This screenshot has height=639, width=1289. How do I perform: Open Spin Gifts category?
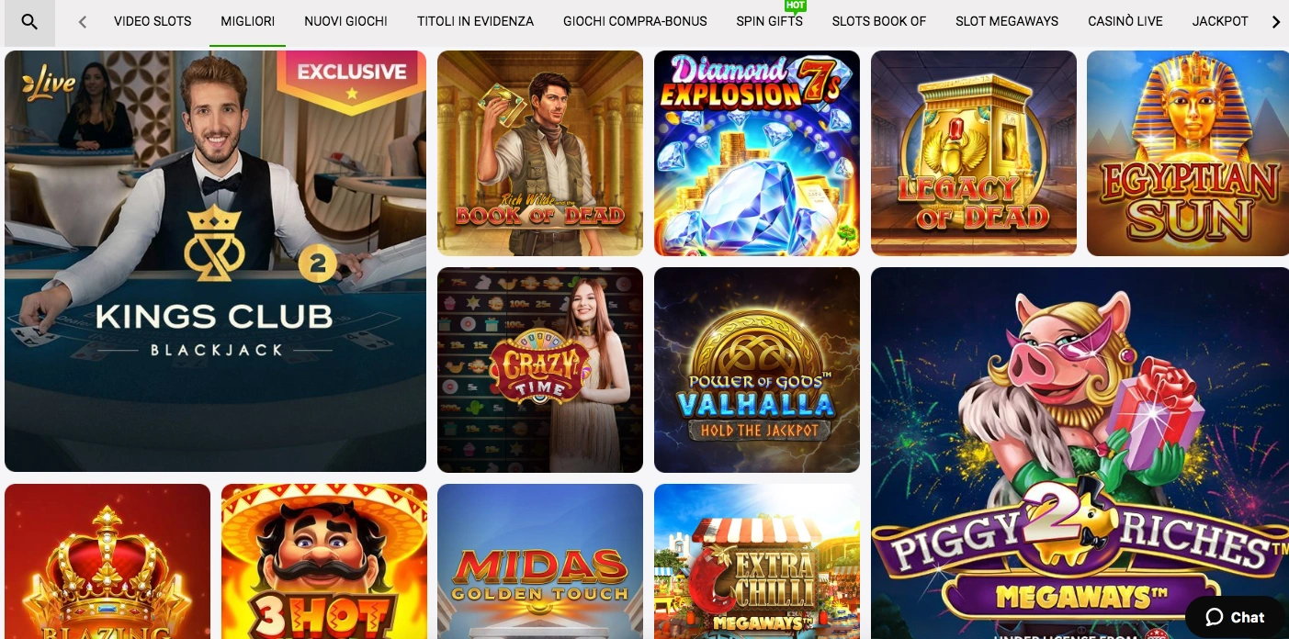click(x=769, y=21)
